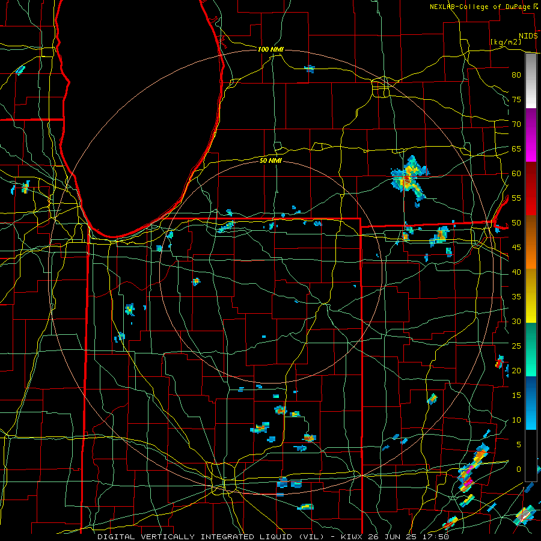Click the scale value 35

click(x=516, y=297)
